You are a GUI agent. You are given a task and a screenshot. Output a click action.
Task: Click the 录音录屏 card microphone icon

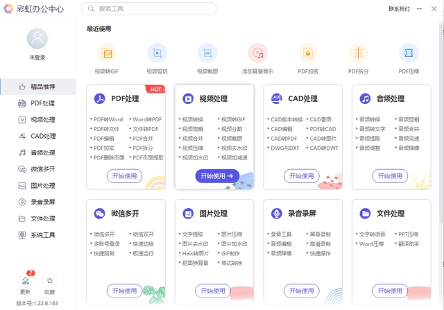276,214
